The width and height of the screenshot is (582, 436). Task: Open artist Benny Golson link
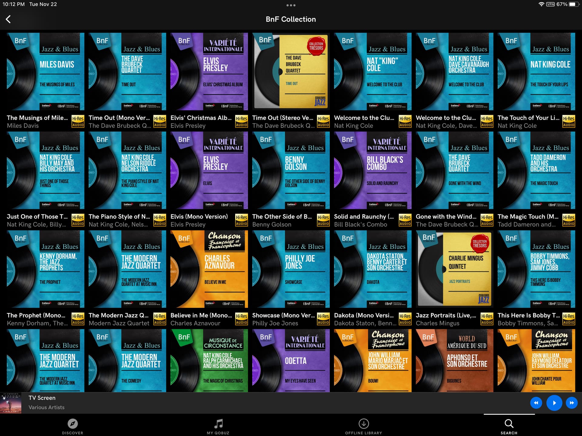click(x=272, y=225)
